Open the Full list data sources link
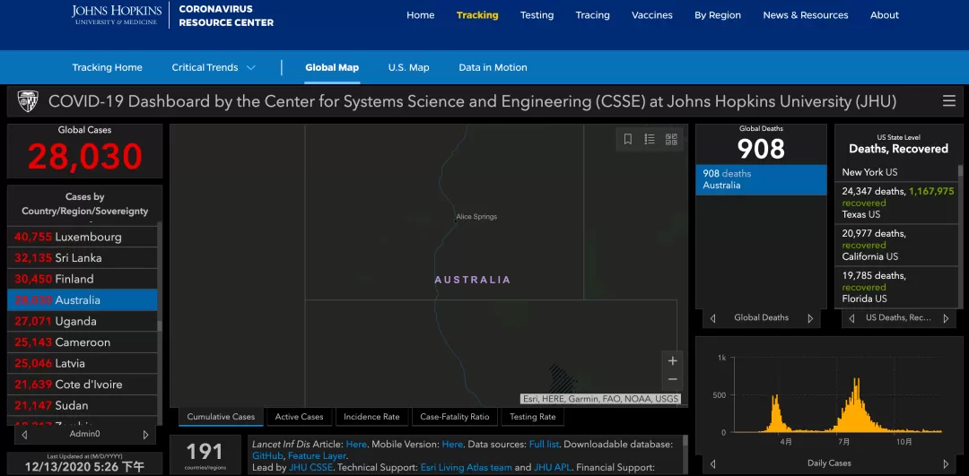 coord(544,444)
